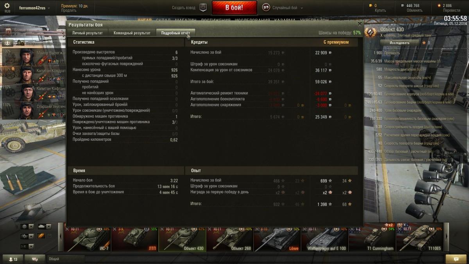
Task: Select crew member Майор Вылегжанин
Action: tap(33, 57)
